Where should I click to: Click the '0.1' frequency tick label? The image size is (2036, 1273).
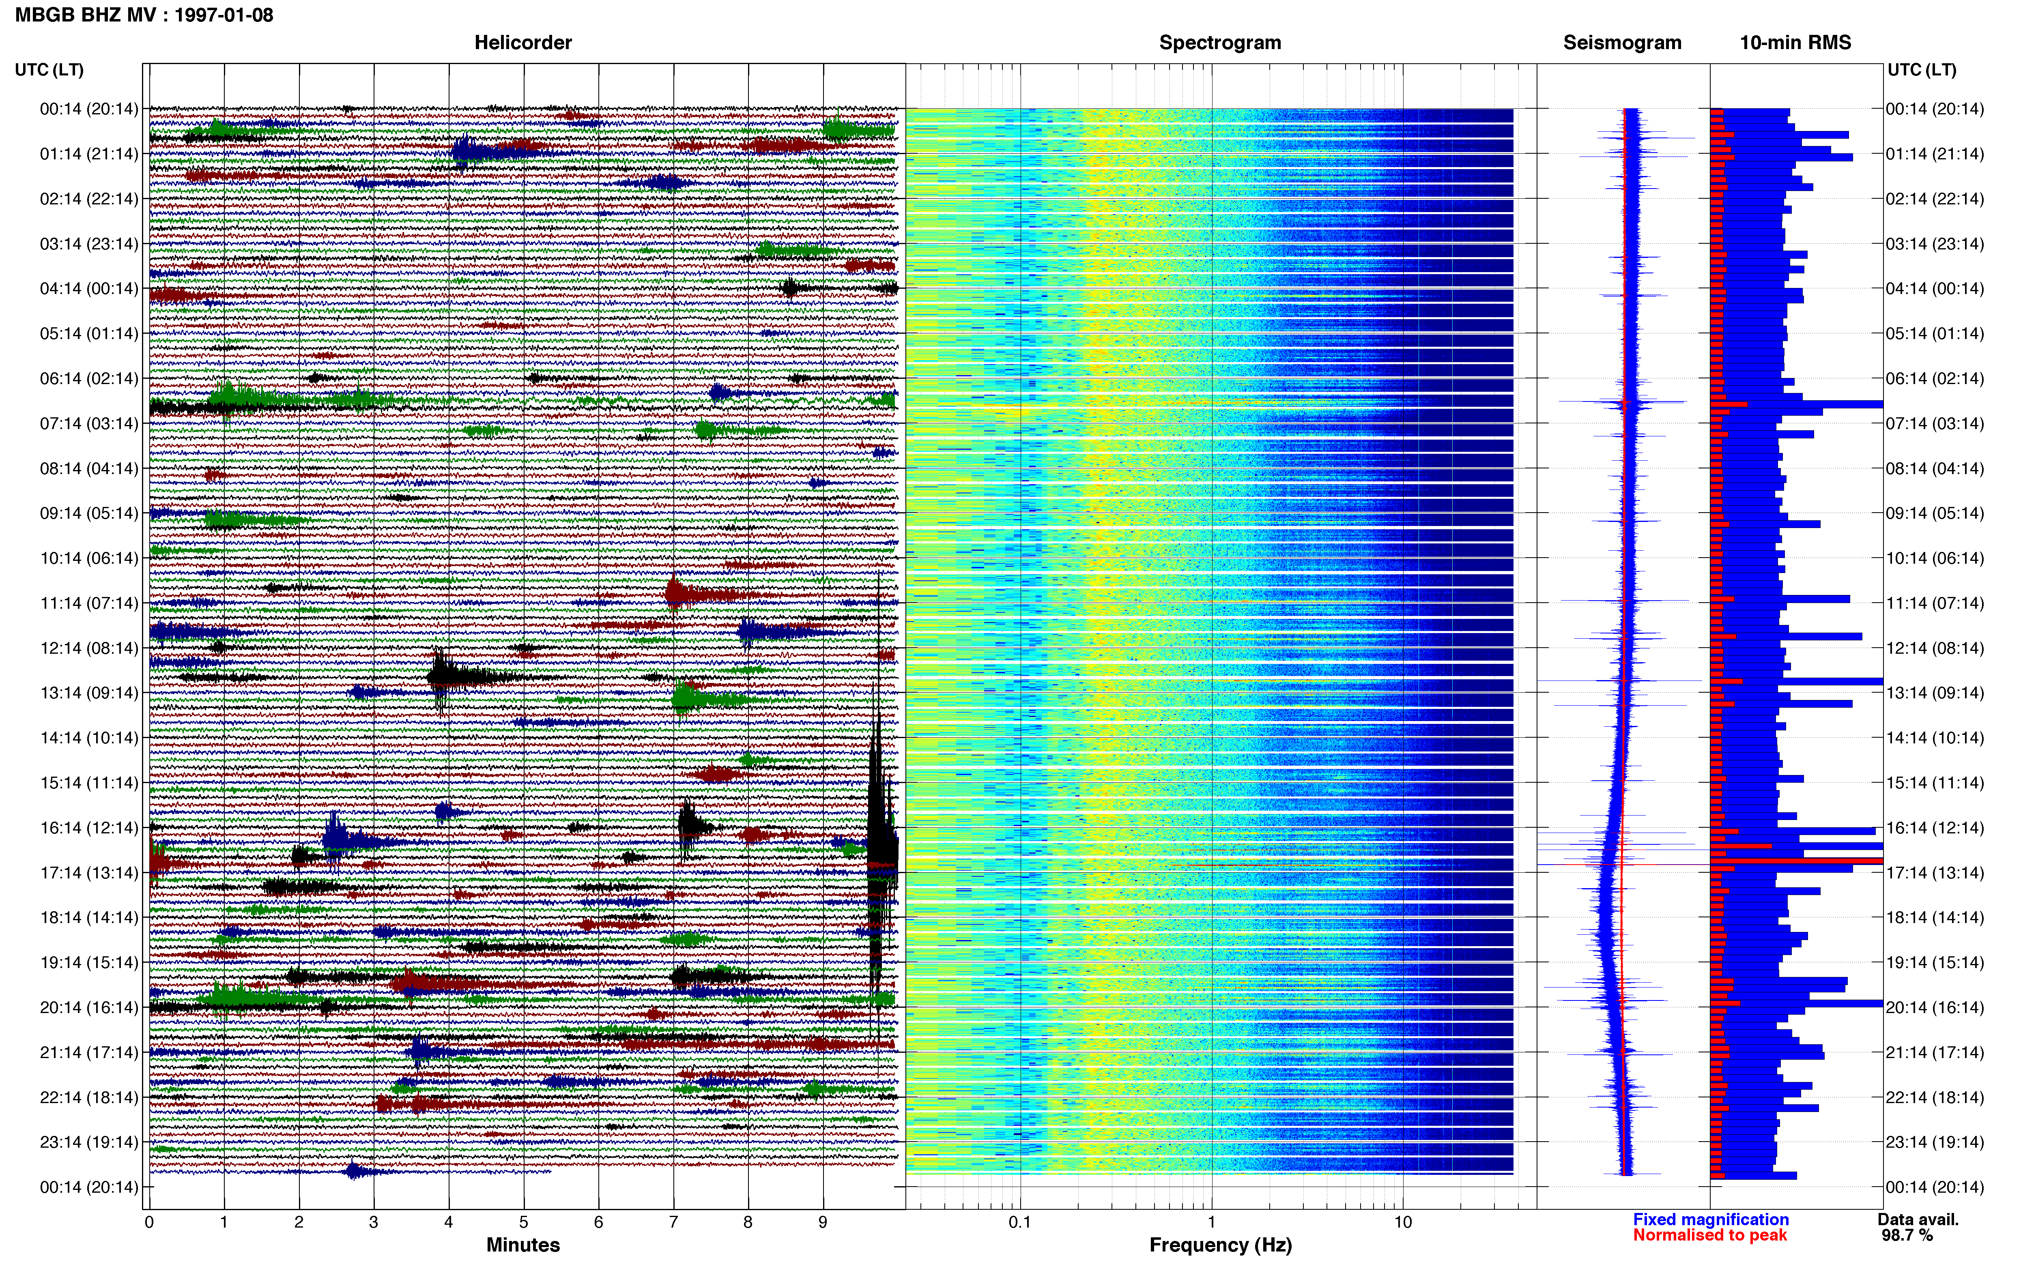(x=1020, y=1222)
